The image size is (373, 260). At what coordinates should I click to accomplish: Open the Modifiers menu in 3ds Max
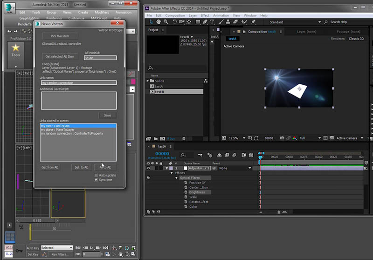(102, 13)
